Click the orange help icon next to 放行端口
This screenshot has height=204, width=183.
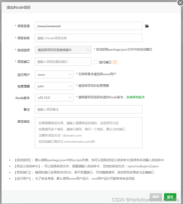pyautogui.click(x=115, y=62)
